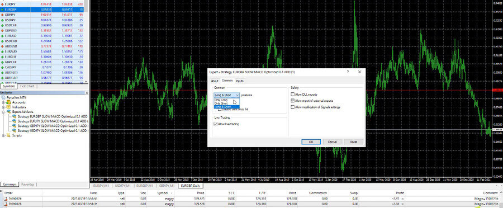Select the Scripts icon in Navigator

pyautogui.click(x=8, y=135)
